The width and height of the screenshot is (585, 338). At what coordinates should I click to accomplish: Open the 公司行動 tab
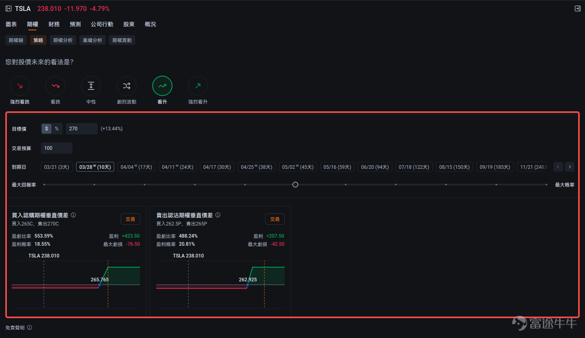point(102,24)
